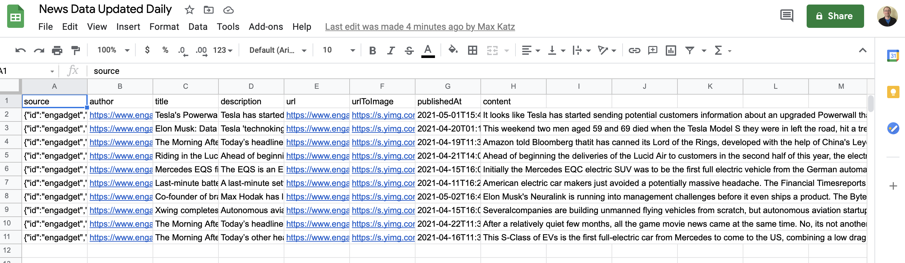
Task: Click the fill color bucket icon
Action: [453, 50]
